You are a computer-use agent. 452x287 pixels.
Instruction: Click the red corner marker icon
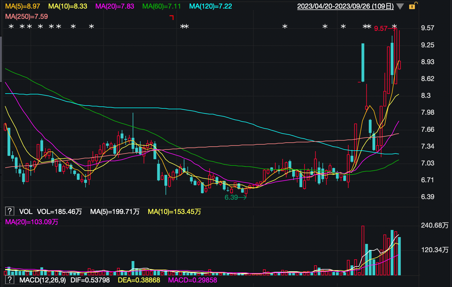pos(171,17)
